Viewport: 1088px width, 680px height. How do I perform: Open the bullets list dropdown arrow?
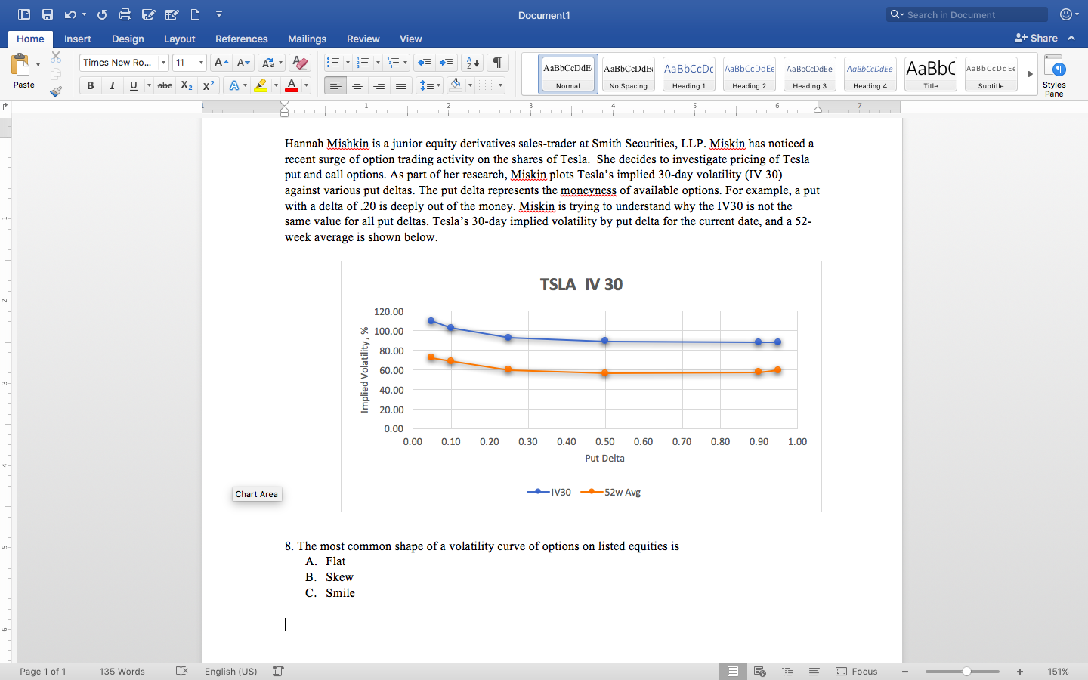click(348, 63)
